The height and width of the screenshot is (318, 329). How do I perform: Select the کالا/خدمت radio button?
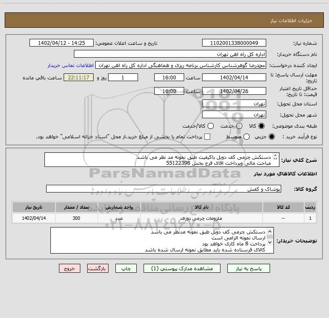tap(211, 126)
